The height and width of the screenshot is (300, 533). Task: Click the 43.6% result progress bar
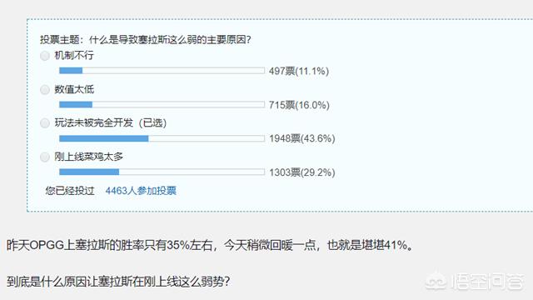162,138
